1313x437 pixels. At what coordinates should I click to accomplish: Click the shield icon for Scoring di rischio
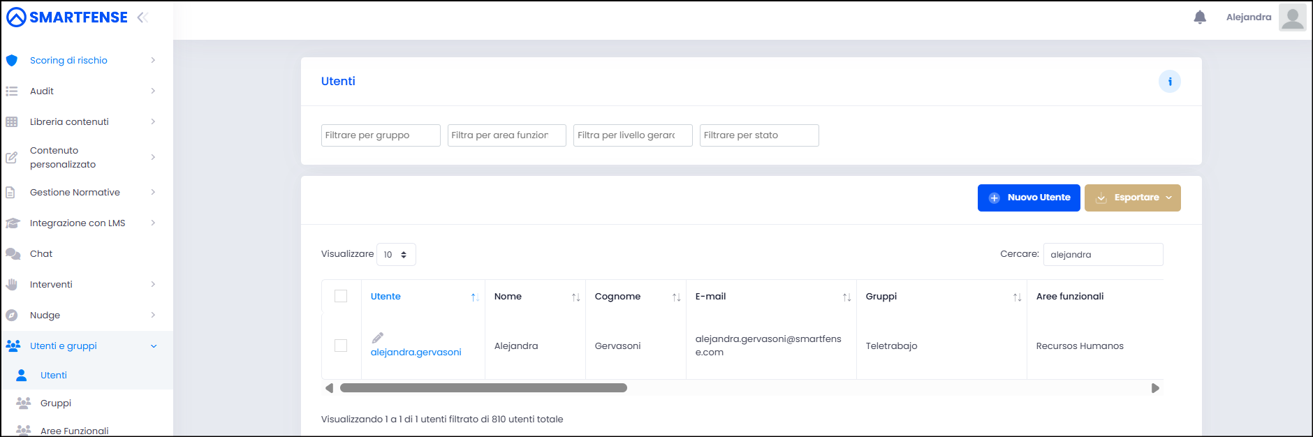12,61
